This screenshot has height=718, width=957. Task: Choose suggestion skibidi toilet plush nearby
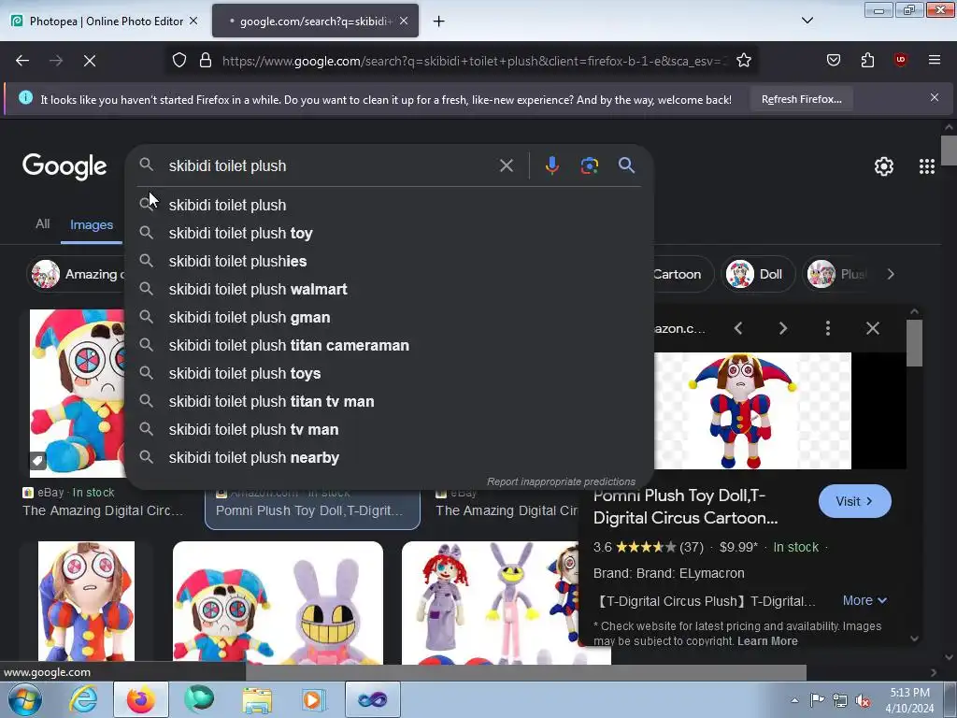coord(388,458)
